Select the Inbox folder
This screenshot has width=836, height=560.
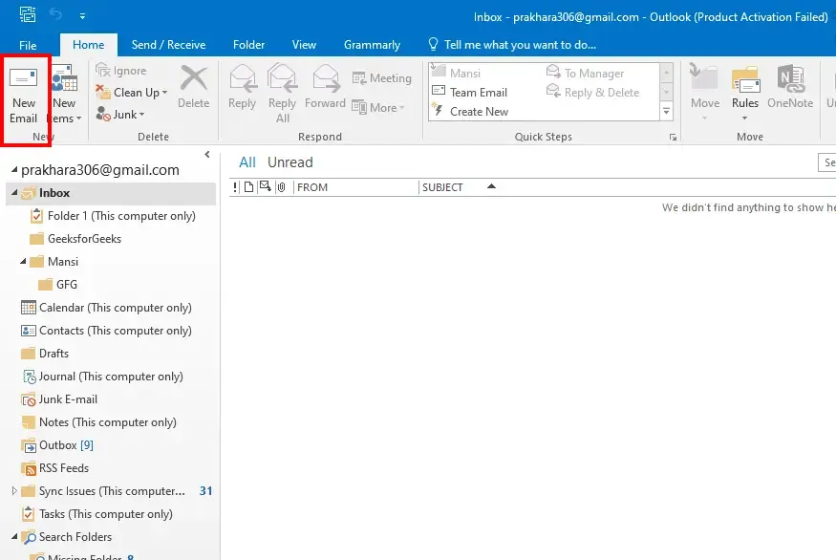(111, 193)
